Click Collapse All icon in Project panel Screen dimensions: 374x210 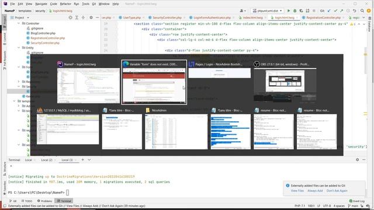[x=83, y=17]
